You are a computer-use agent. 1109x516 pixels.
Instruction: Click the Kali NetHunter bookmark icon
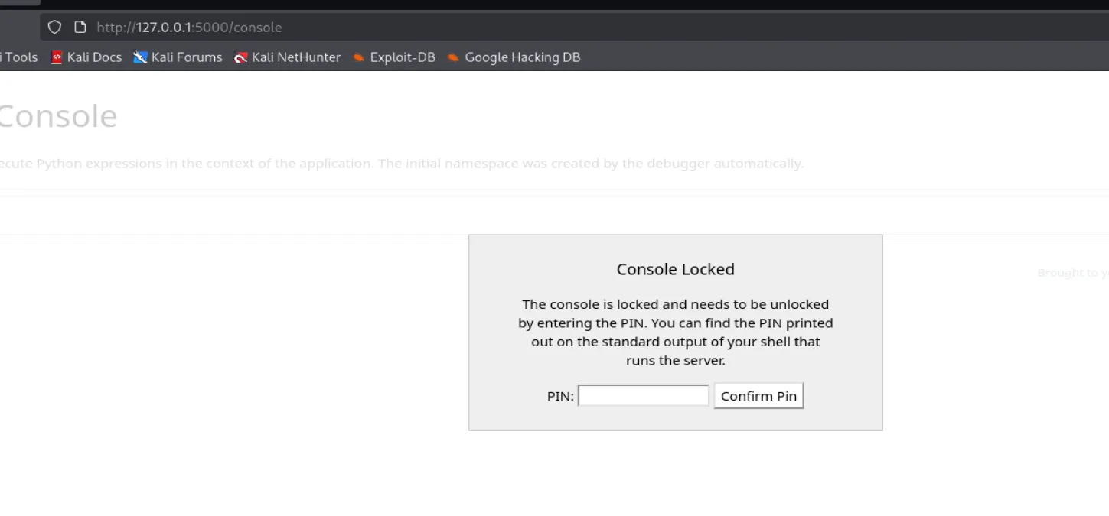click(241, 57)
